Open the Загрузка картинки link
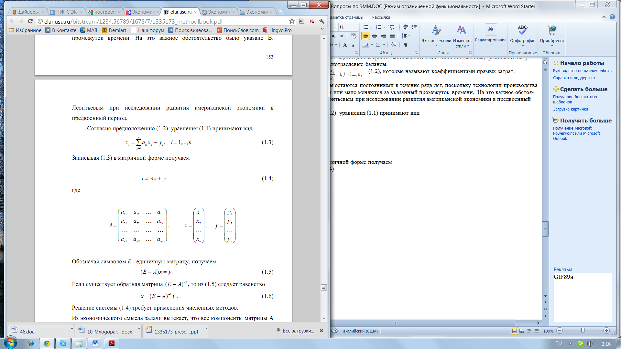This screenshot has height=349, width=621. [570, 109]
